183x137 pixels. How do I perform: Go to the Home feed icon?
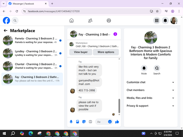pyautogui.click(x=71, y=20)
